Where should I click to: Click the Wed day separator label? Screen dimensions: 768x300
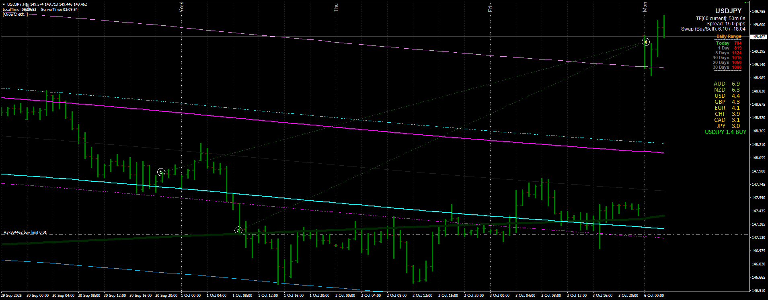181,7
